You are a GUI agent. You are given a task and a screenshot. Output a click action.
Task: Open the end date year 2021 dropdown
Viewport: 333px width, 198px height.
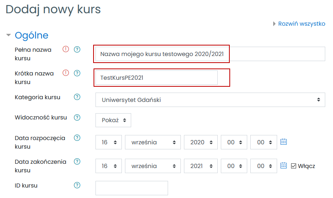click(201, 166)
